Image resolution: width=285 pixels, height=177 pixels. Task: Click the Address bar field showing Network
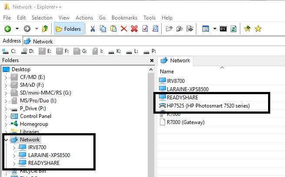point(154,41)
